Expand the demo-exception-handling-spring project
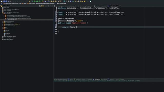The image size is (164, 92). pyautogui.click(x=1, y=9)
